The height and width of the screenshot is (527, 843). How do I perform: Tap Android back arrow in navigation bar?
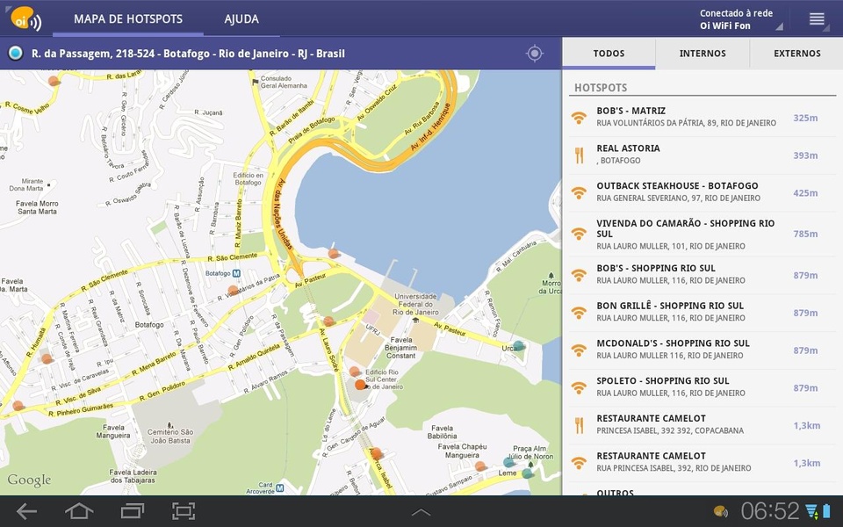pyautogui.click(x=27, y=511)
